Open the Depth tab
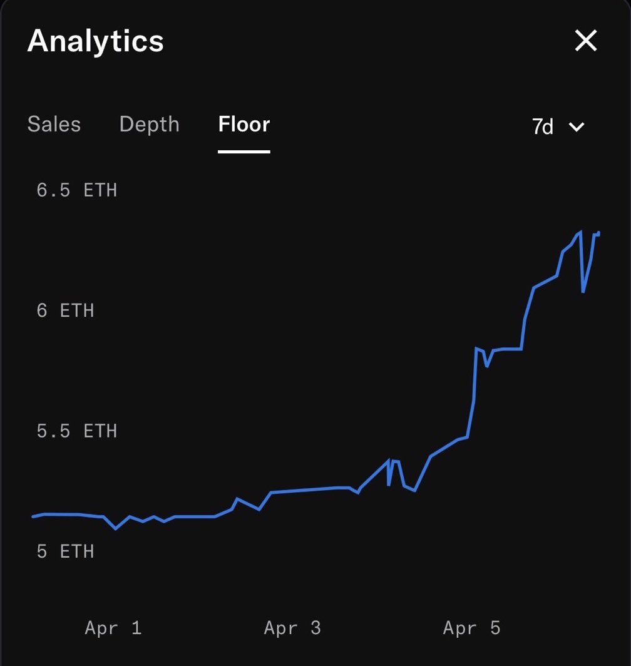This screenshot has width=631, height=666. click(x=149, y=124)
